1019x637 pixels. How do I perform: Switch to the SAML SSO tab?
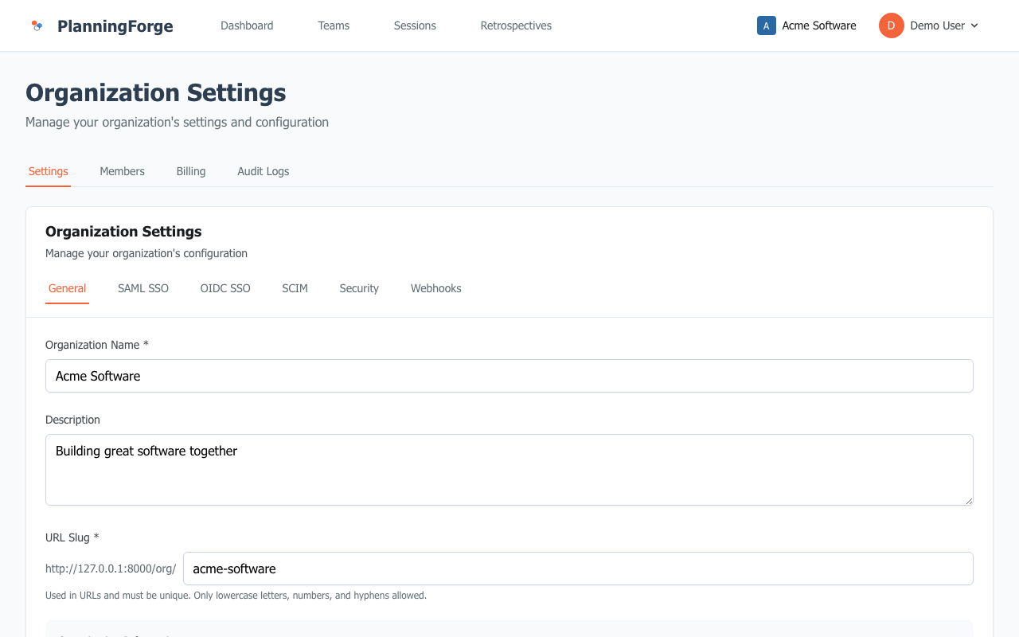click(143, 288)
